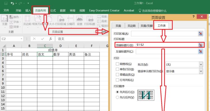Click cell containing 姓名
This screenshot has width=210, height=111.
pos(29,54)
